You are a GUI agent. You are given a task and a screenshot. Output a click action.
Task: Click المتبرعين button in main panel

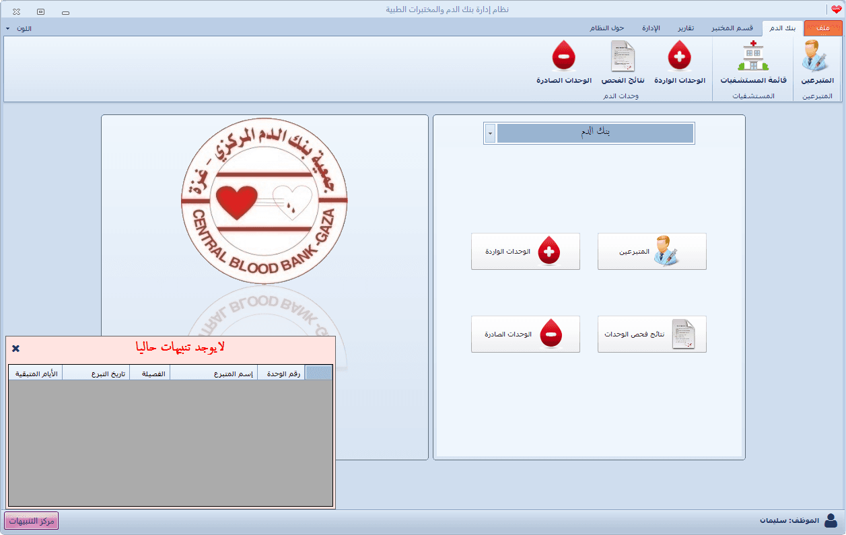(x=651, y=252)
